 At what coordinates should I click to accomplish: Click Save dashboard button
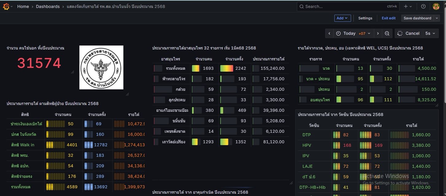click(x=417, y=18)
